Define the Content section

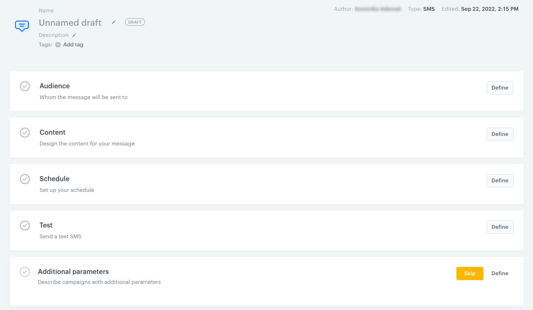(x=499, y=134)
